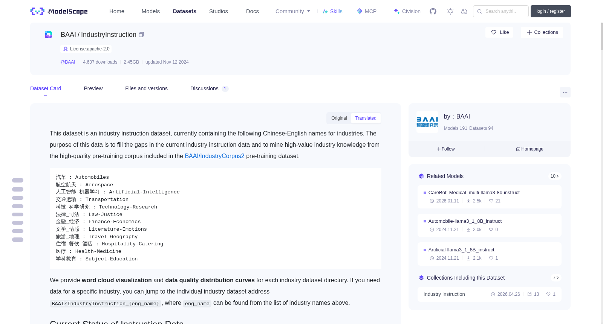Click the Models 191 count

[x=456, y=128]
